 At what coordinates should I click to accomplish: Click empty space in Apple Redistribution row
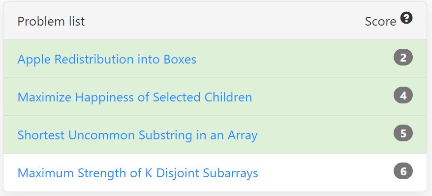[295, 59]
